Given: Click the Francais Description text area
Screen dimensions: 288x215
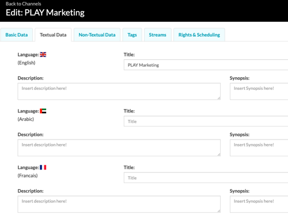Looking at the screenshot, I should coord(119,204).
